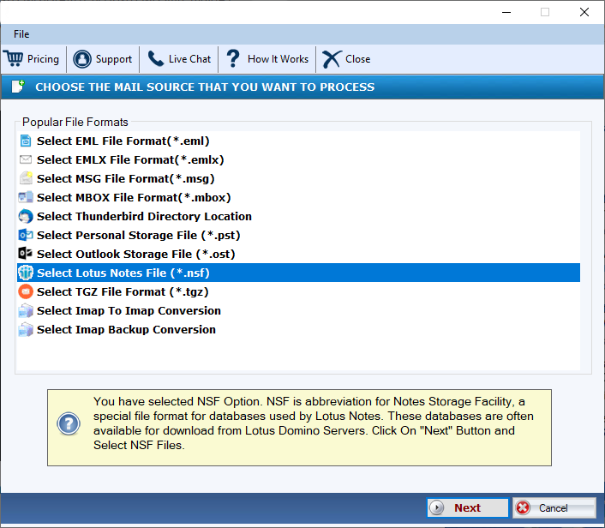Minimize the application window
The height and width of the screenshot is (528, 605).
(506, 12)
